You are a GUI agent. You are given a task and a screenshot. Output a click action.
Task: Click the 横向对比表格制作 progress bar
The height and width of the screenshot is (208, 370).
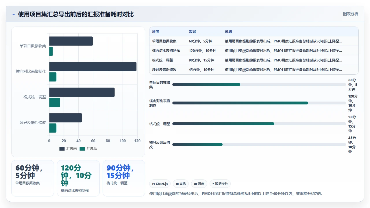(259, 103)
